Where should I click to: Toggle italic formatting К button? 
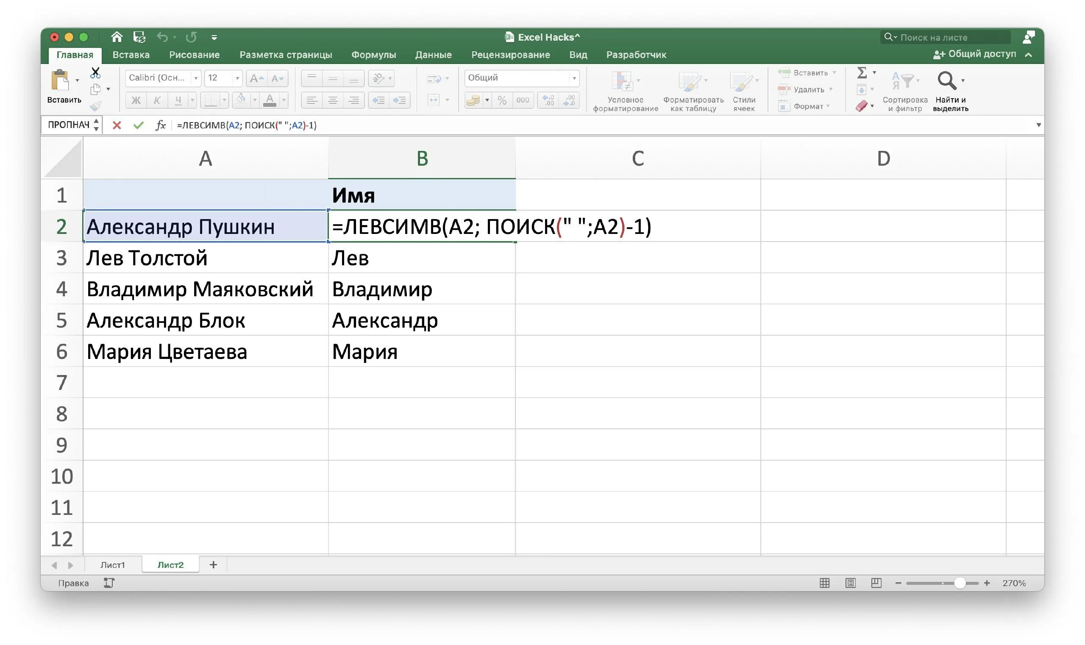pos(157,101)
